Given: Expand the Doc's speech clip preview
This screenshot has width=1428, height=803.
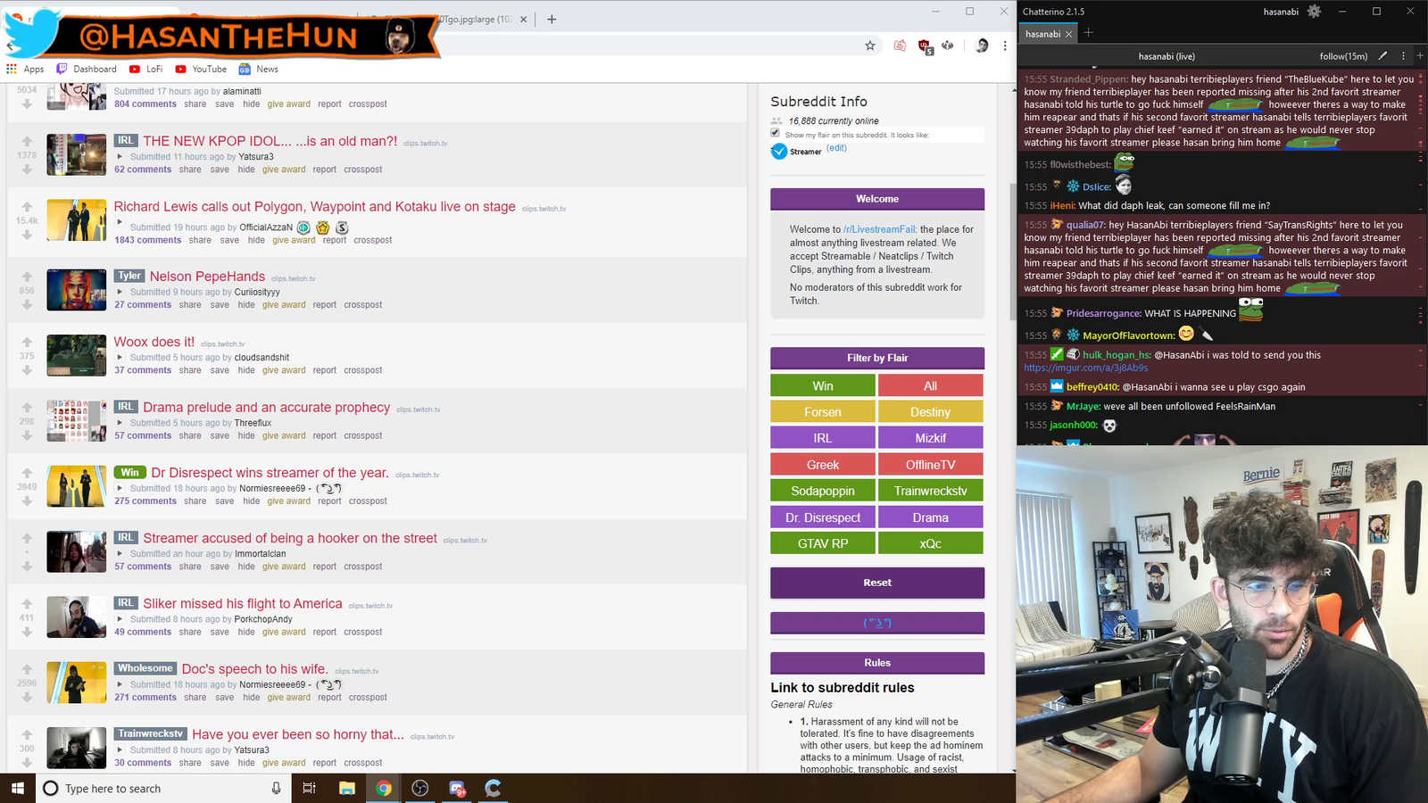Looking at the screenshot, I should click(120, 685).
